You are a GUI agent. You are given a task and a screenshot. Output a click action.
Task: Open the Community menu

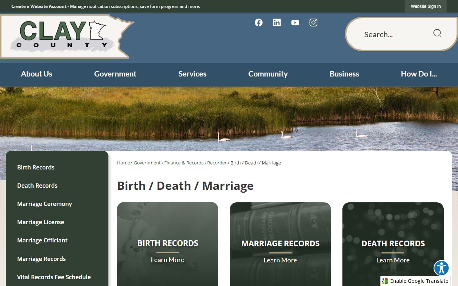268,74
